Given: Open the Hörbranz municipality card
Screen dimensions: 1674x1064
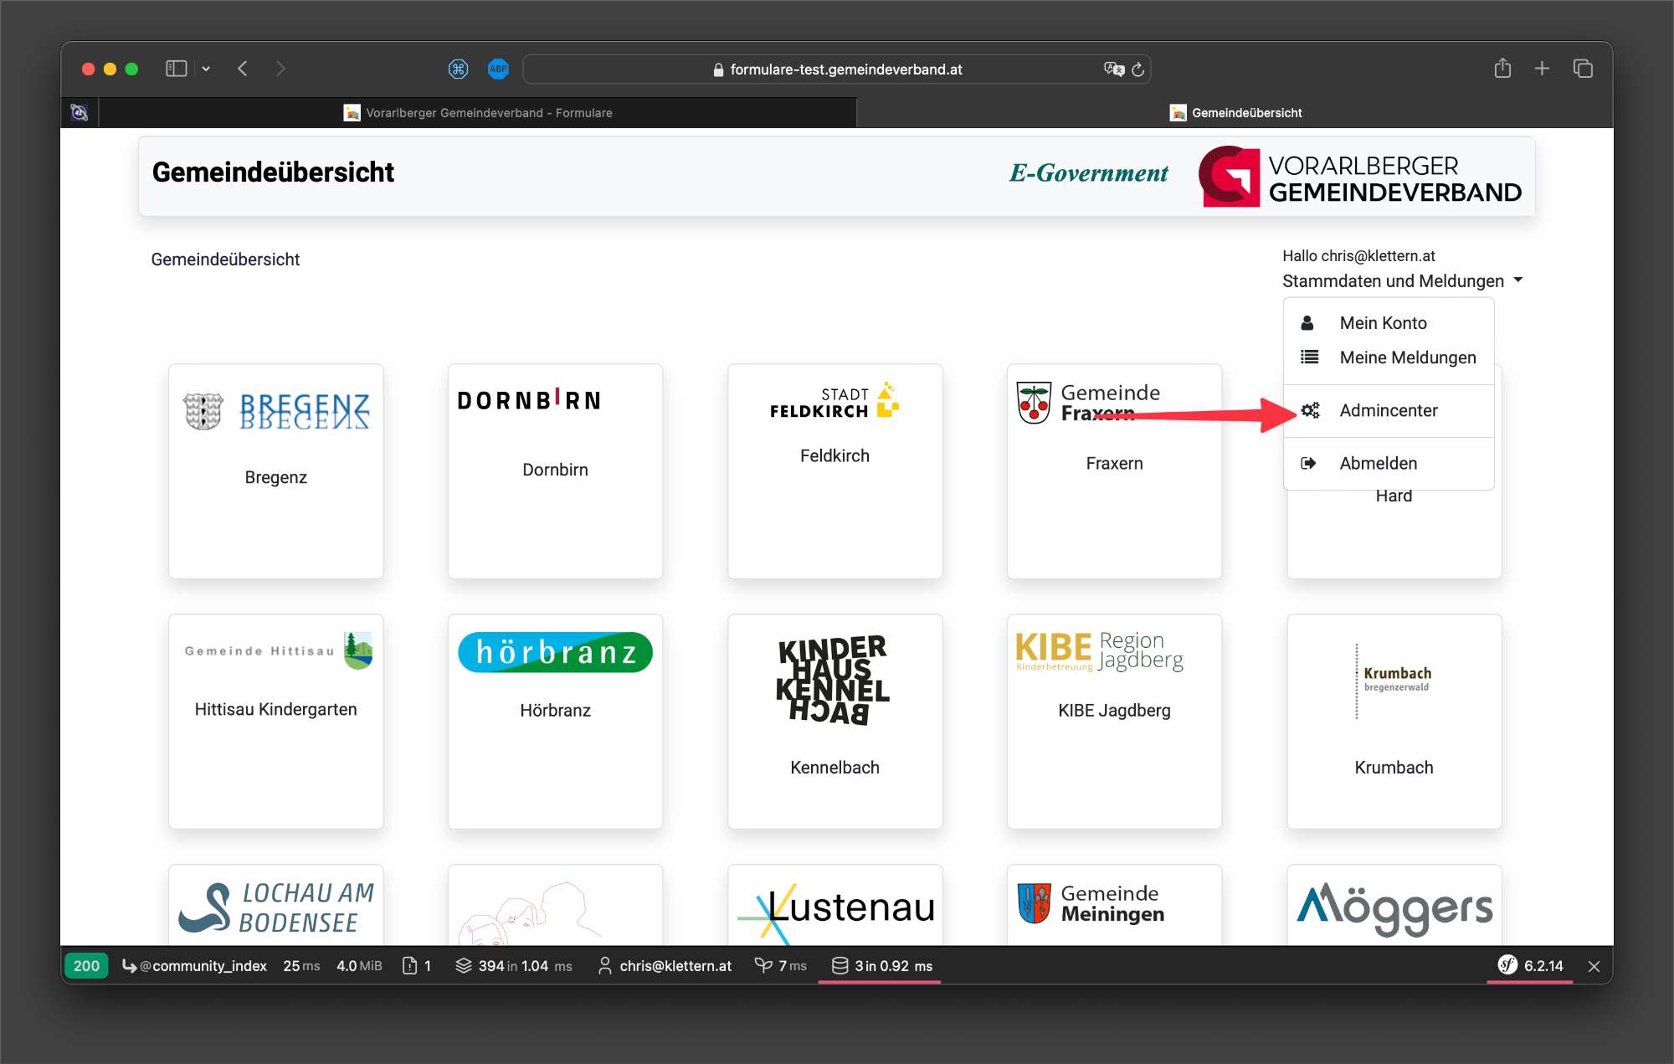Looking at the screenshot, I should [556, 722].
